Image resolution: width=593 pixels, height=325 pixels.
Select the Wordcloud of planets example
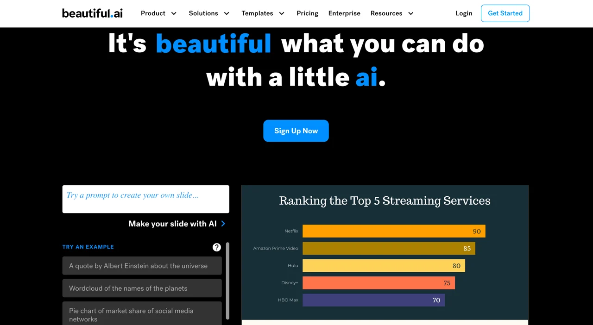coord(142,288)
